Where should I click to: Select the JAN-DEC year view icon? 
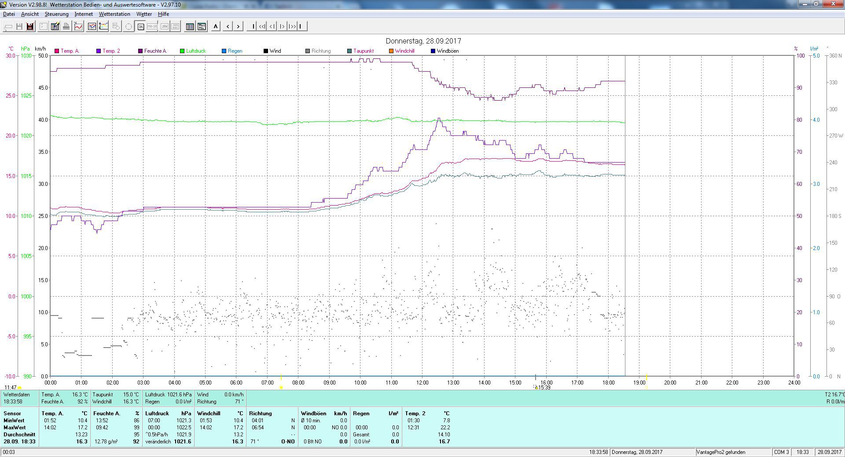175,26
